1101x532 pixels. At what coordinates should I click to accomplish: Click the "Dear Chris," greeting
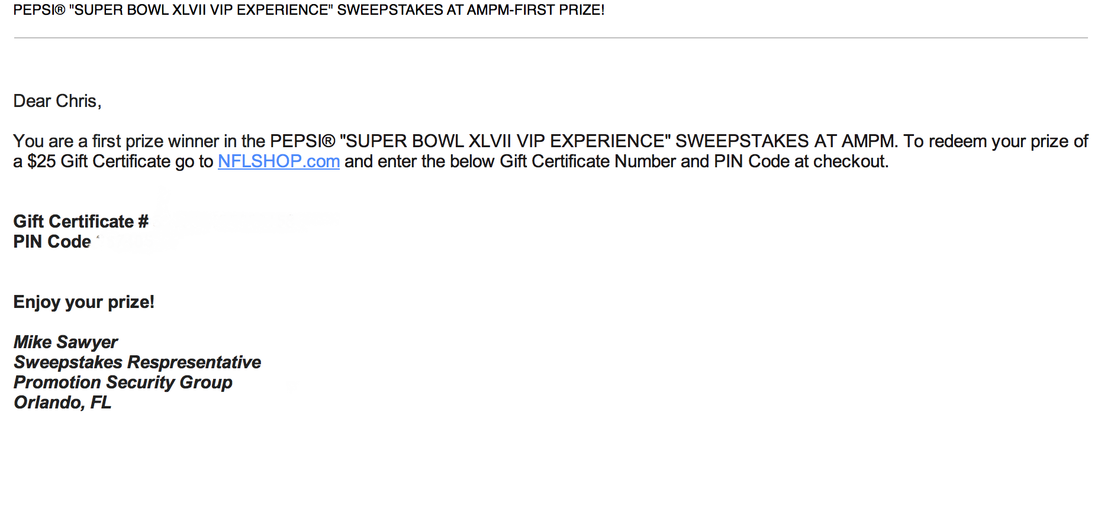pos(57,101)
